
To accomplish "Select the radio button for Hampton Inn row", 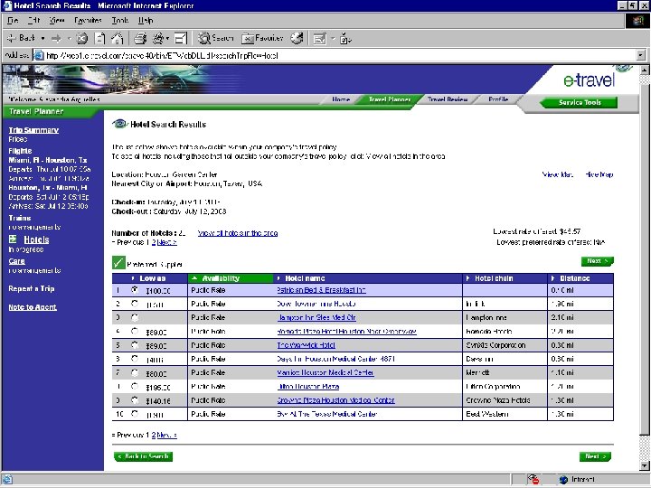I will 135,317.
